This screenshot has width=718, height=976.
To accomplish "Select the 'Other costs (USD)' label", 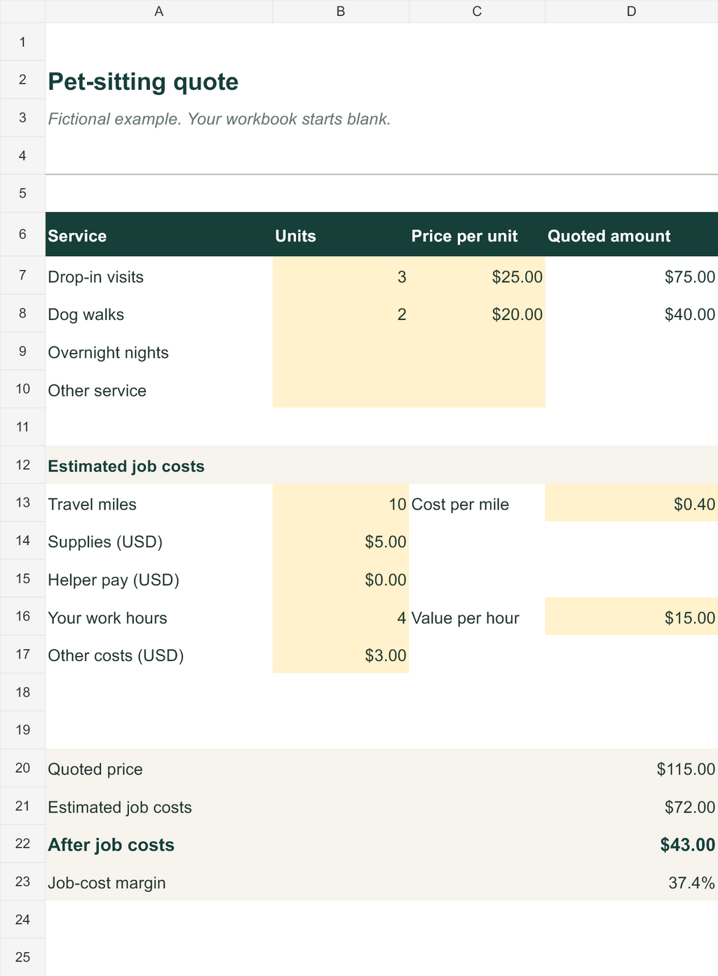I will 159,654.
